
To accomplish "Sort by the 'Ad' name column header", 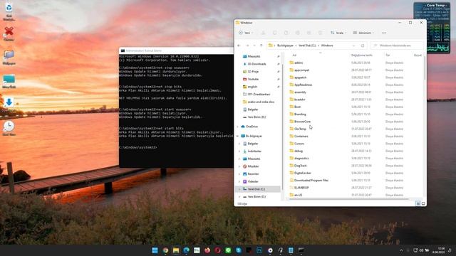I will tap(294, 55).
